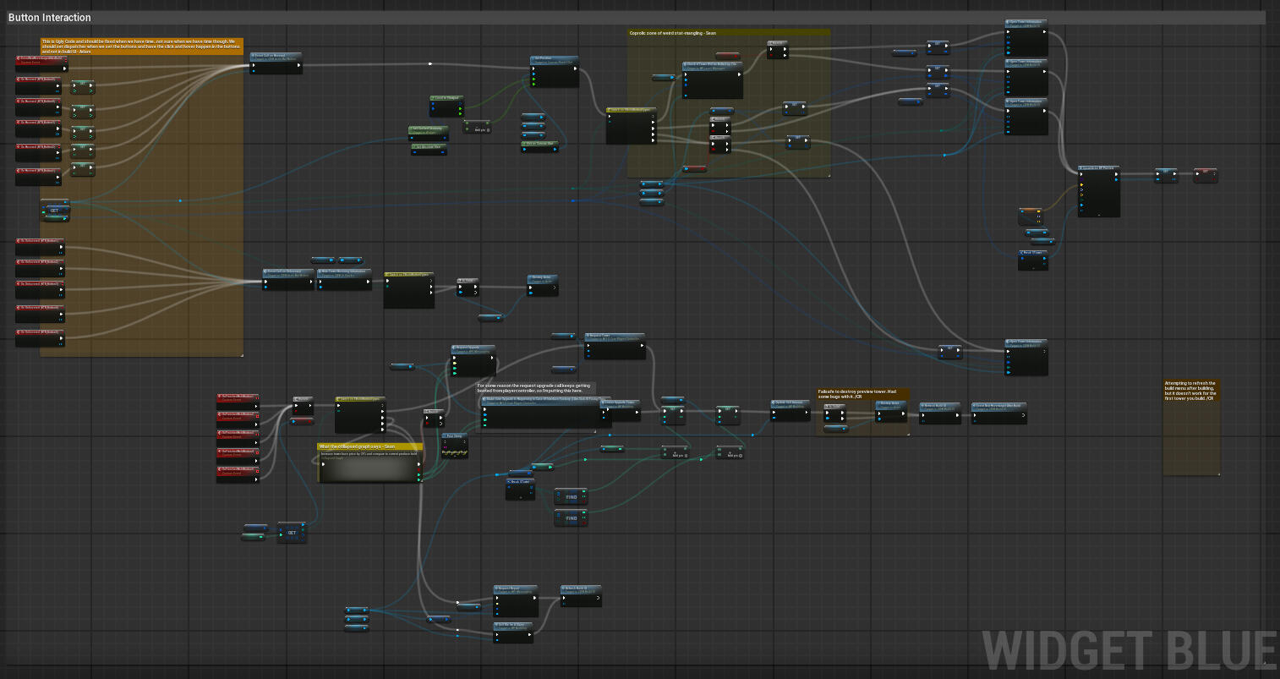Click the Event Call on Unhovered node
Image resolution: width=1280 pixels, height=679 pixels.
click(x=287, y=272)
